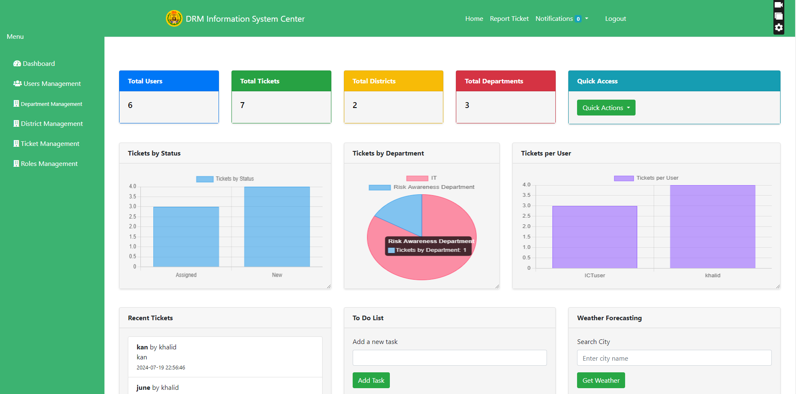Viewport: 796px width, 394px height.
Task: Click the Department Management building icon
Action: 16,104
